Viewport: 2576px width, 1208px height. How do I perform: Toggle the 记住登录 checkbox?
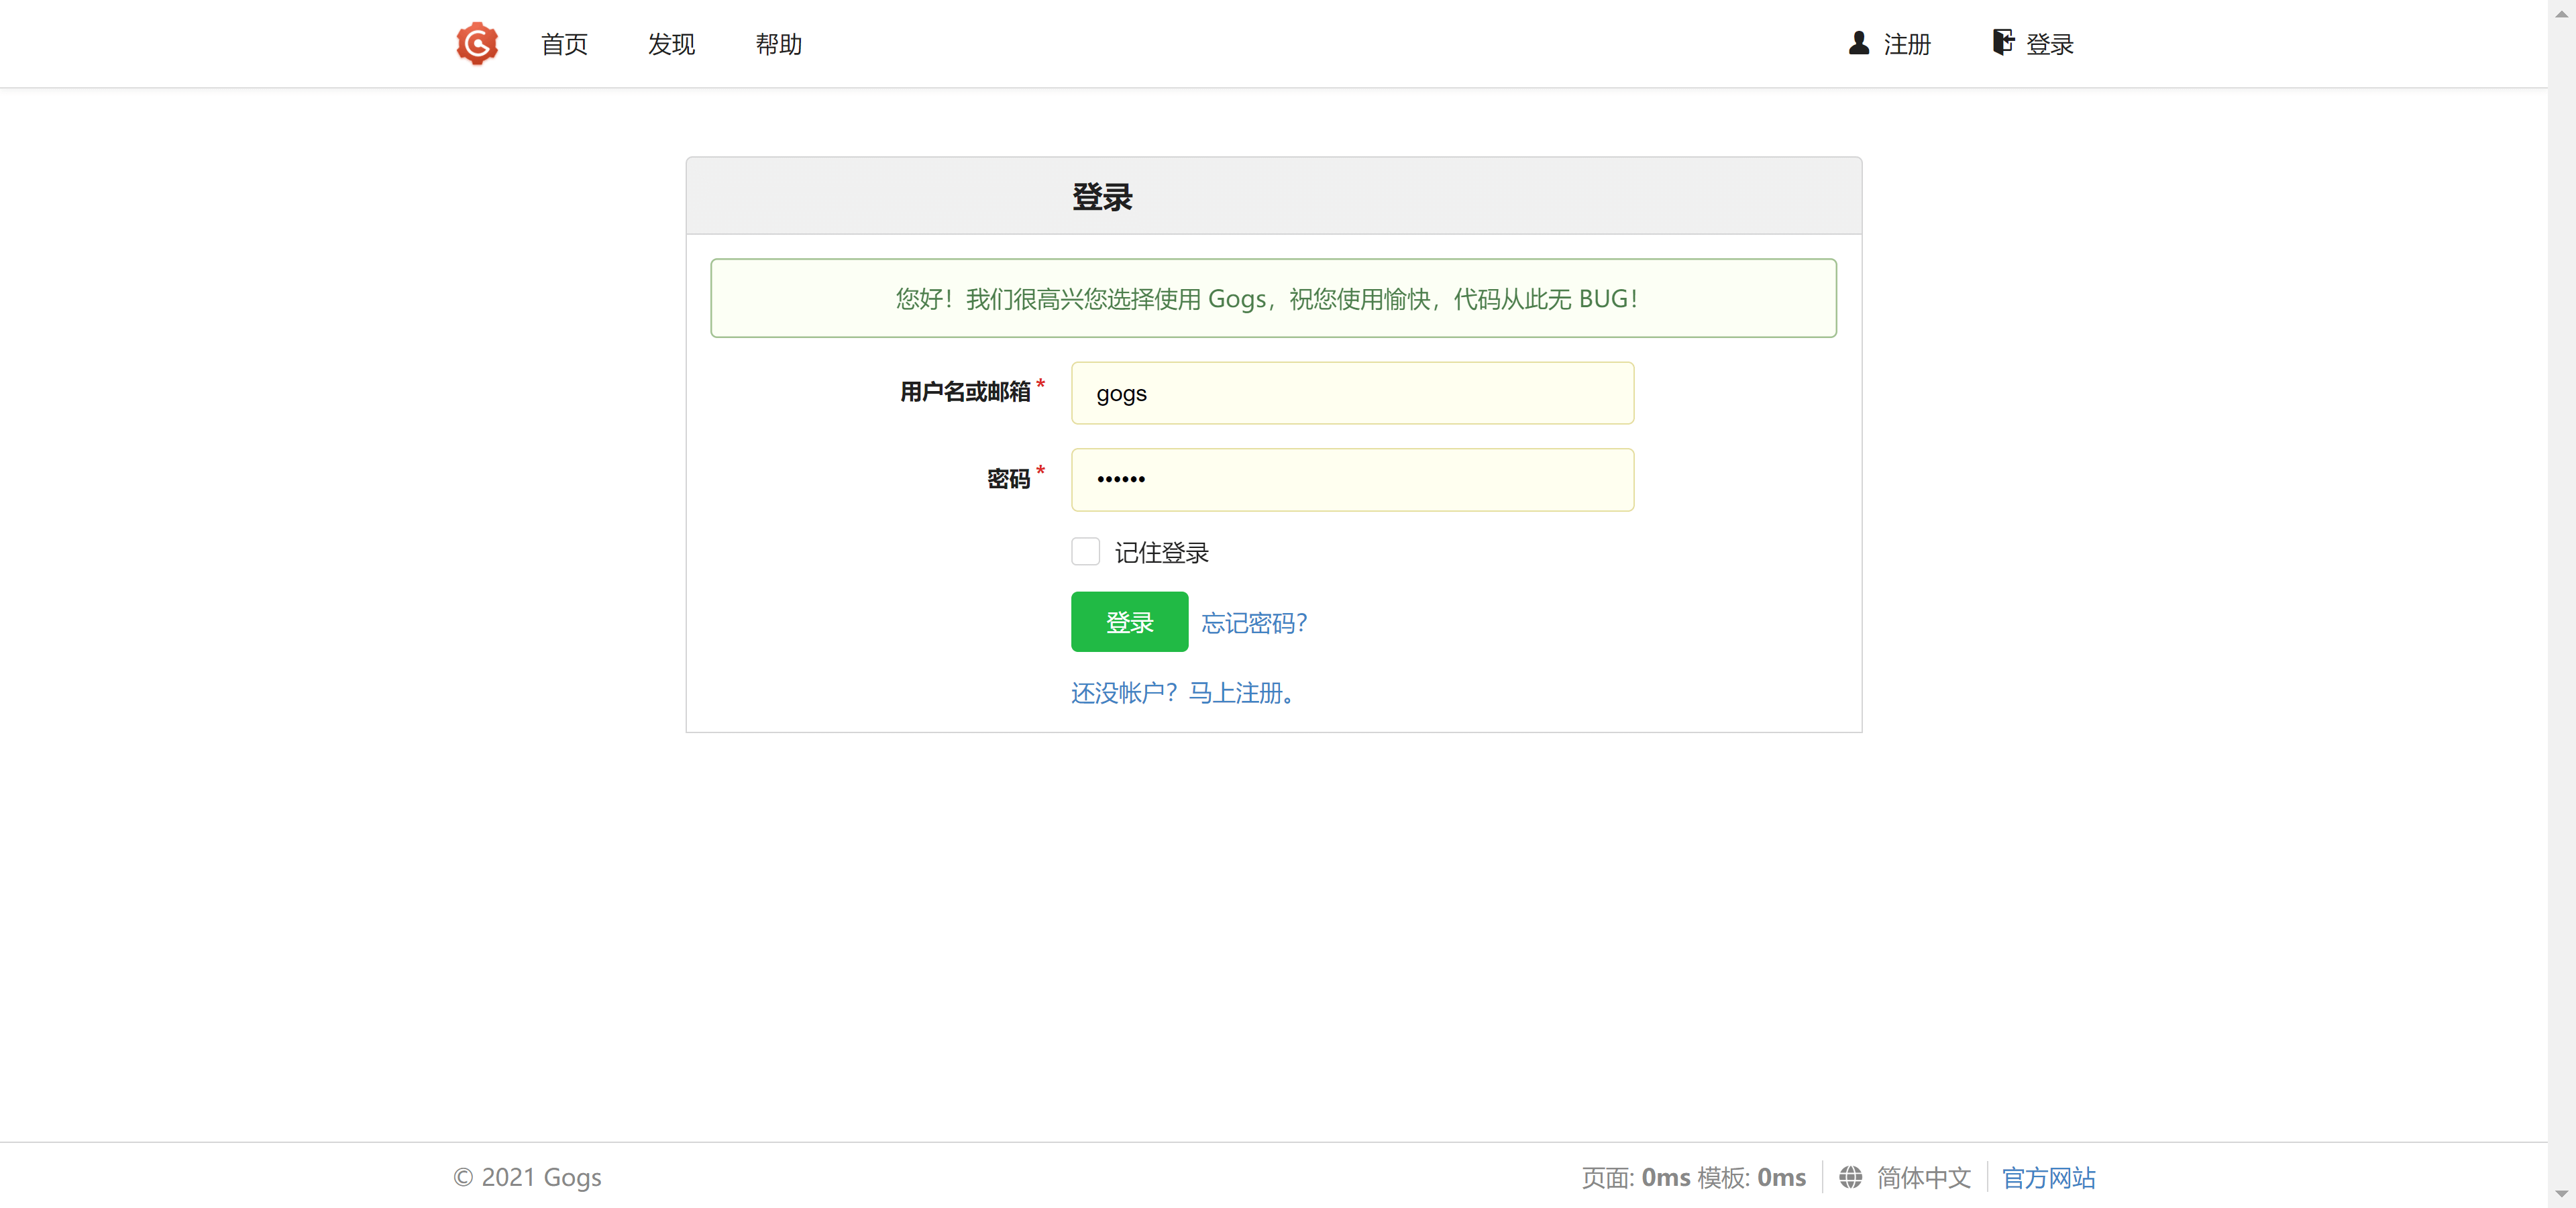click(1085, 552)
